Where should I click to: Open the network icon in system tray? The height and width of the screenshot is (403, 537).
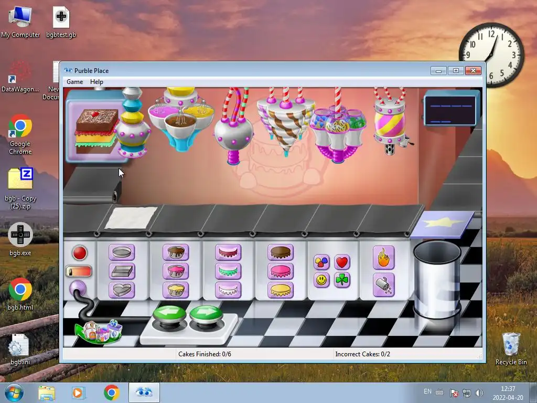coord(466,393)
